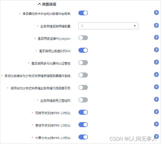View help for 网络节点支持IPMI 2.0协议
The height and width of the screenshot is (144, 161).
click(x=156, y=112)
